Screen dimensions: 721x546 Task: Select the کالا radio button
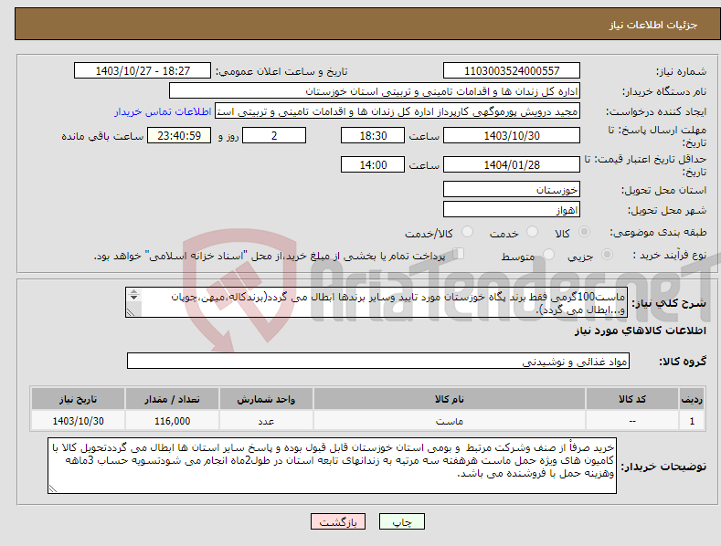(x=585, y=232)
